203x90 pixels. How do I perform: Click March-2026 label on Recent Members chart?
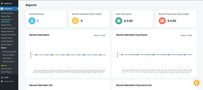click(100, 35)
